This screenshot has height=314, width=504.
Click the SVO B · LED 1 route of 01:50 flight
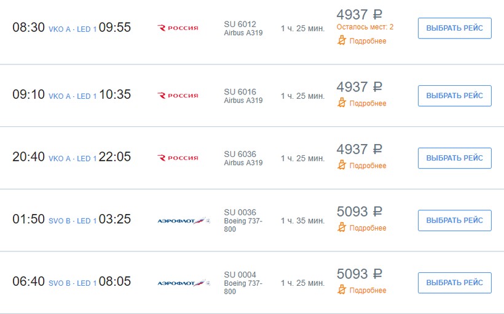[73, 221]
